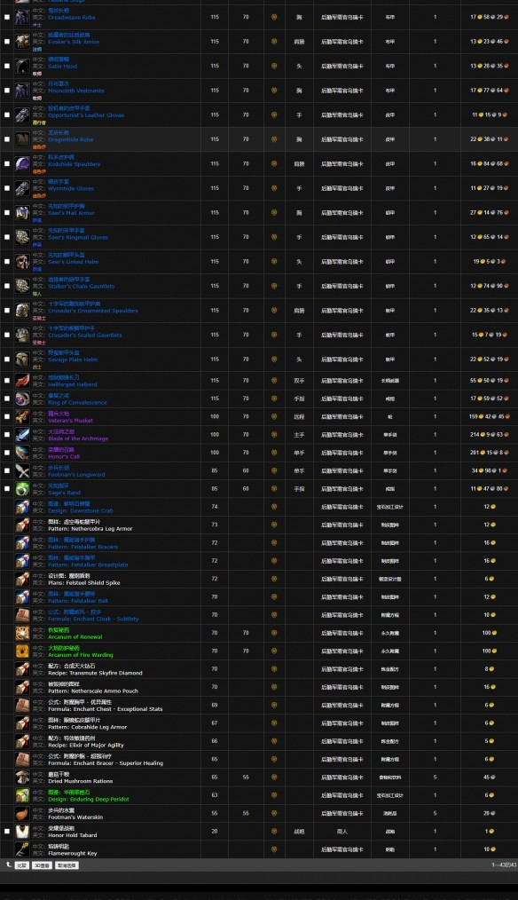
Task: Select the Sage's Band checkbox
Action: click(7, 489)
